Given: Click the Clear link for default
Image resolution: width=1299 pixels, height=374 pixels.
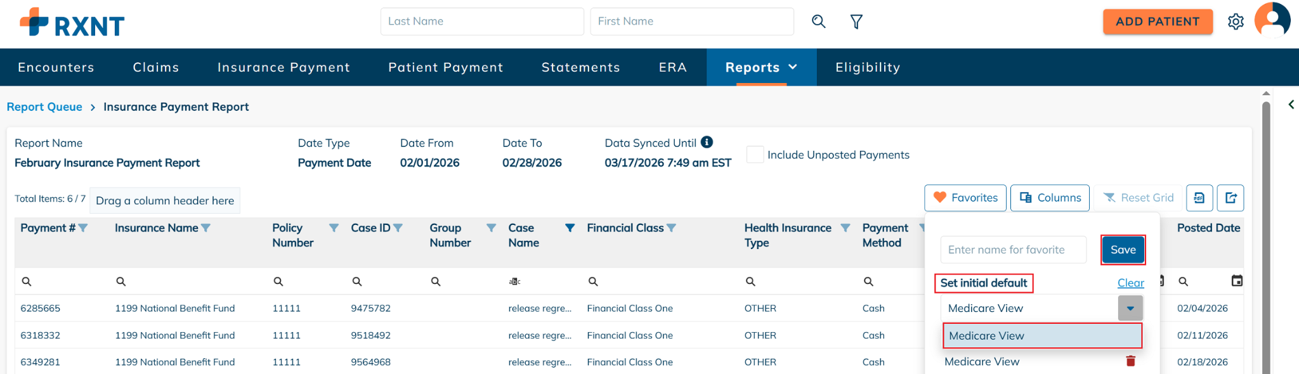Looking at the screenshot, I should (1130, 283).
